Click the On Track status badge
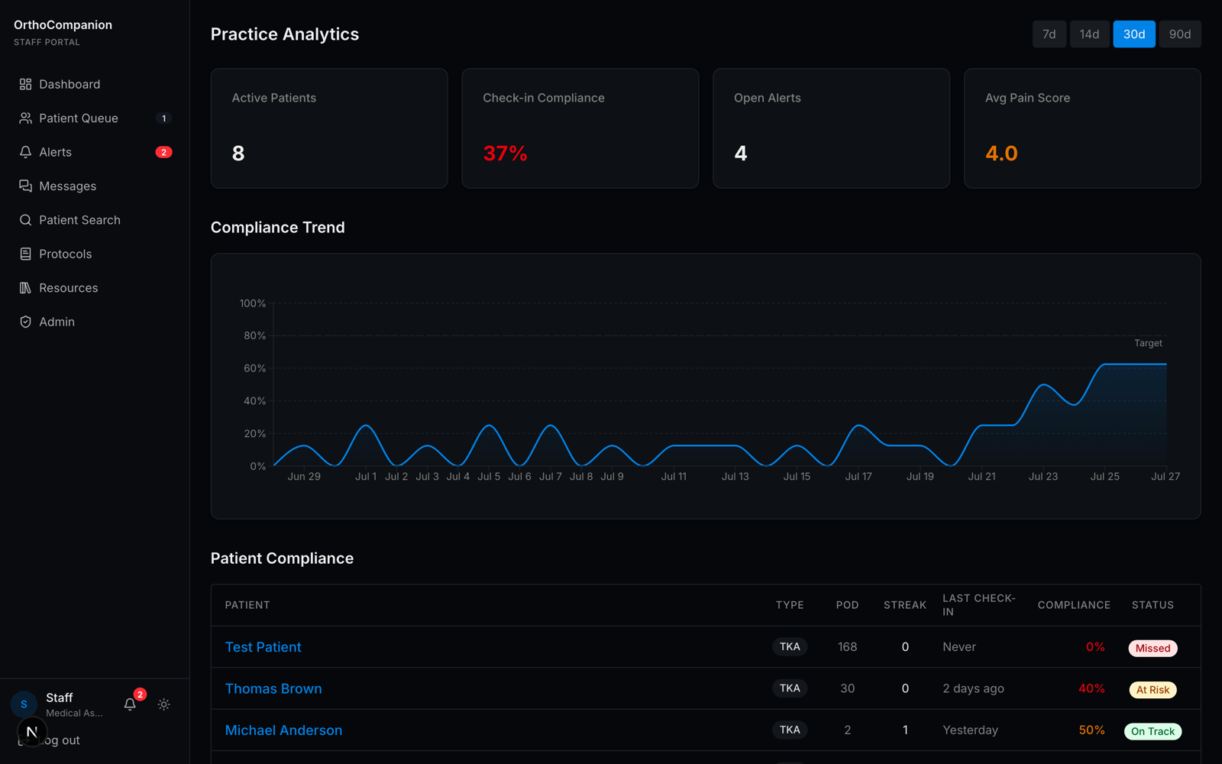 (x=1152, y=731)
